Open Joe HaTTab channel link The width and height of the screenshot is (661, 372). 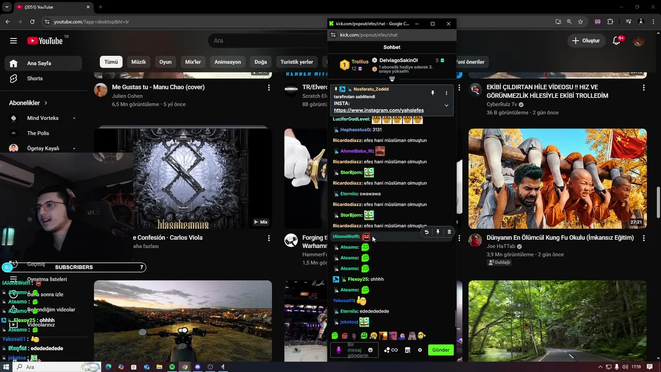click(x=501, y=246)
